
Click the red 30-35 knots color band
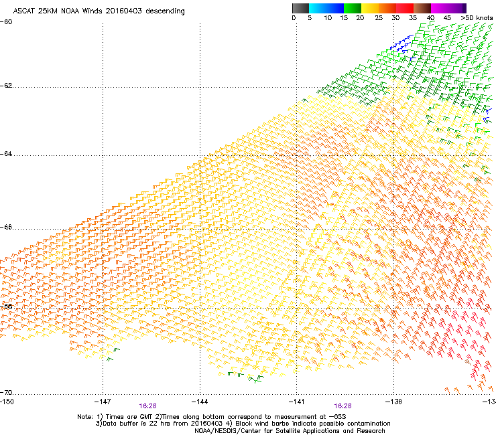click(405, 8)
